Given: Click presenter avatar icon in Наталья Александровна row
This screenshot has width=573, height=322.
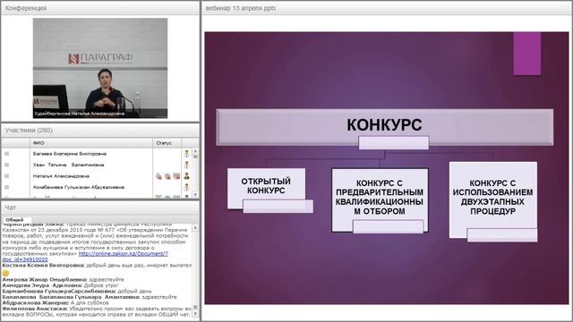Looking at the screenshot, I should coord(187,176).
